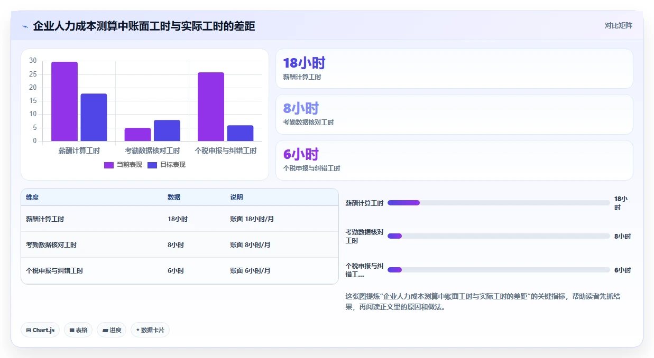The width and height of the screenshot is (654, 358).
Task: Click the main title 企业人力成本测算中账面工时与实际工时的差距
Action: click(x=144, y=26)
